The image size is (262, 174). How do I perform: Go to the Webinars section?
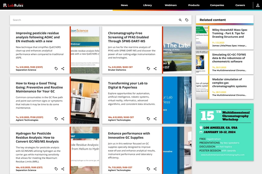[171, 5]
